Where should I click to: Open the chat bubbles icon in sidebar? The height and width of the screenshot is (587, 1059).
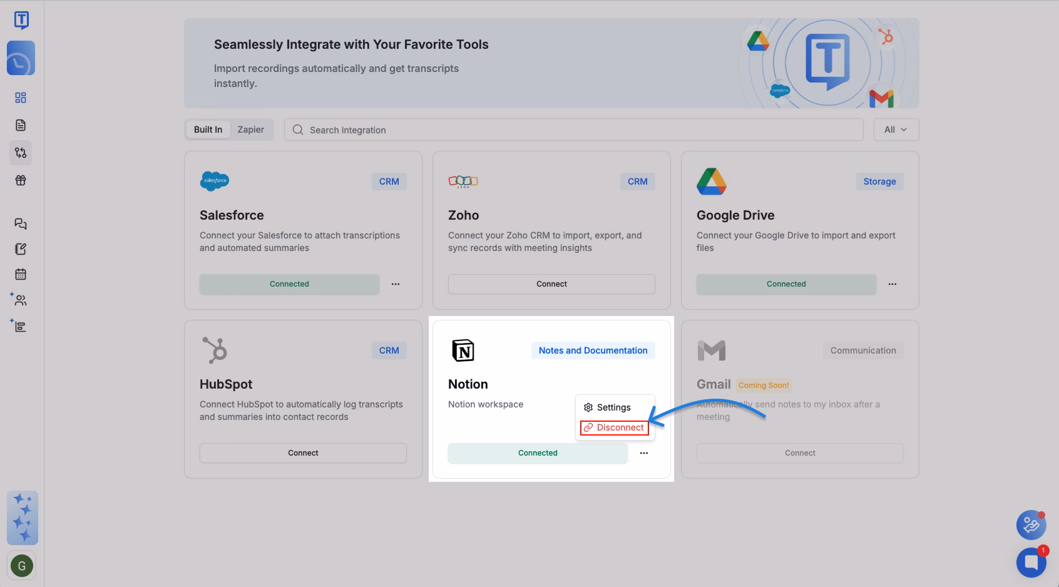pyautogui.click(x=21, y=223)
